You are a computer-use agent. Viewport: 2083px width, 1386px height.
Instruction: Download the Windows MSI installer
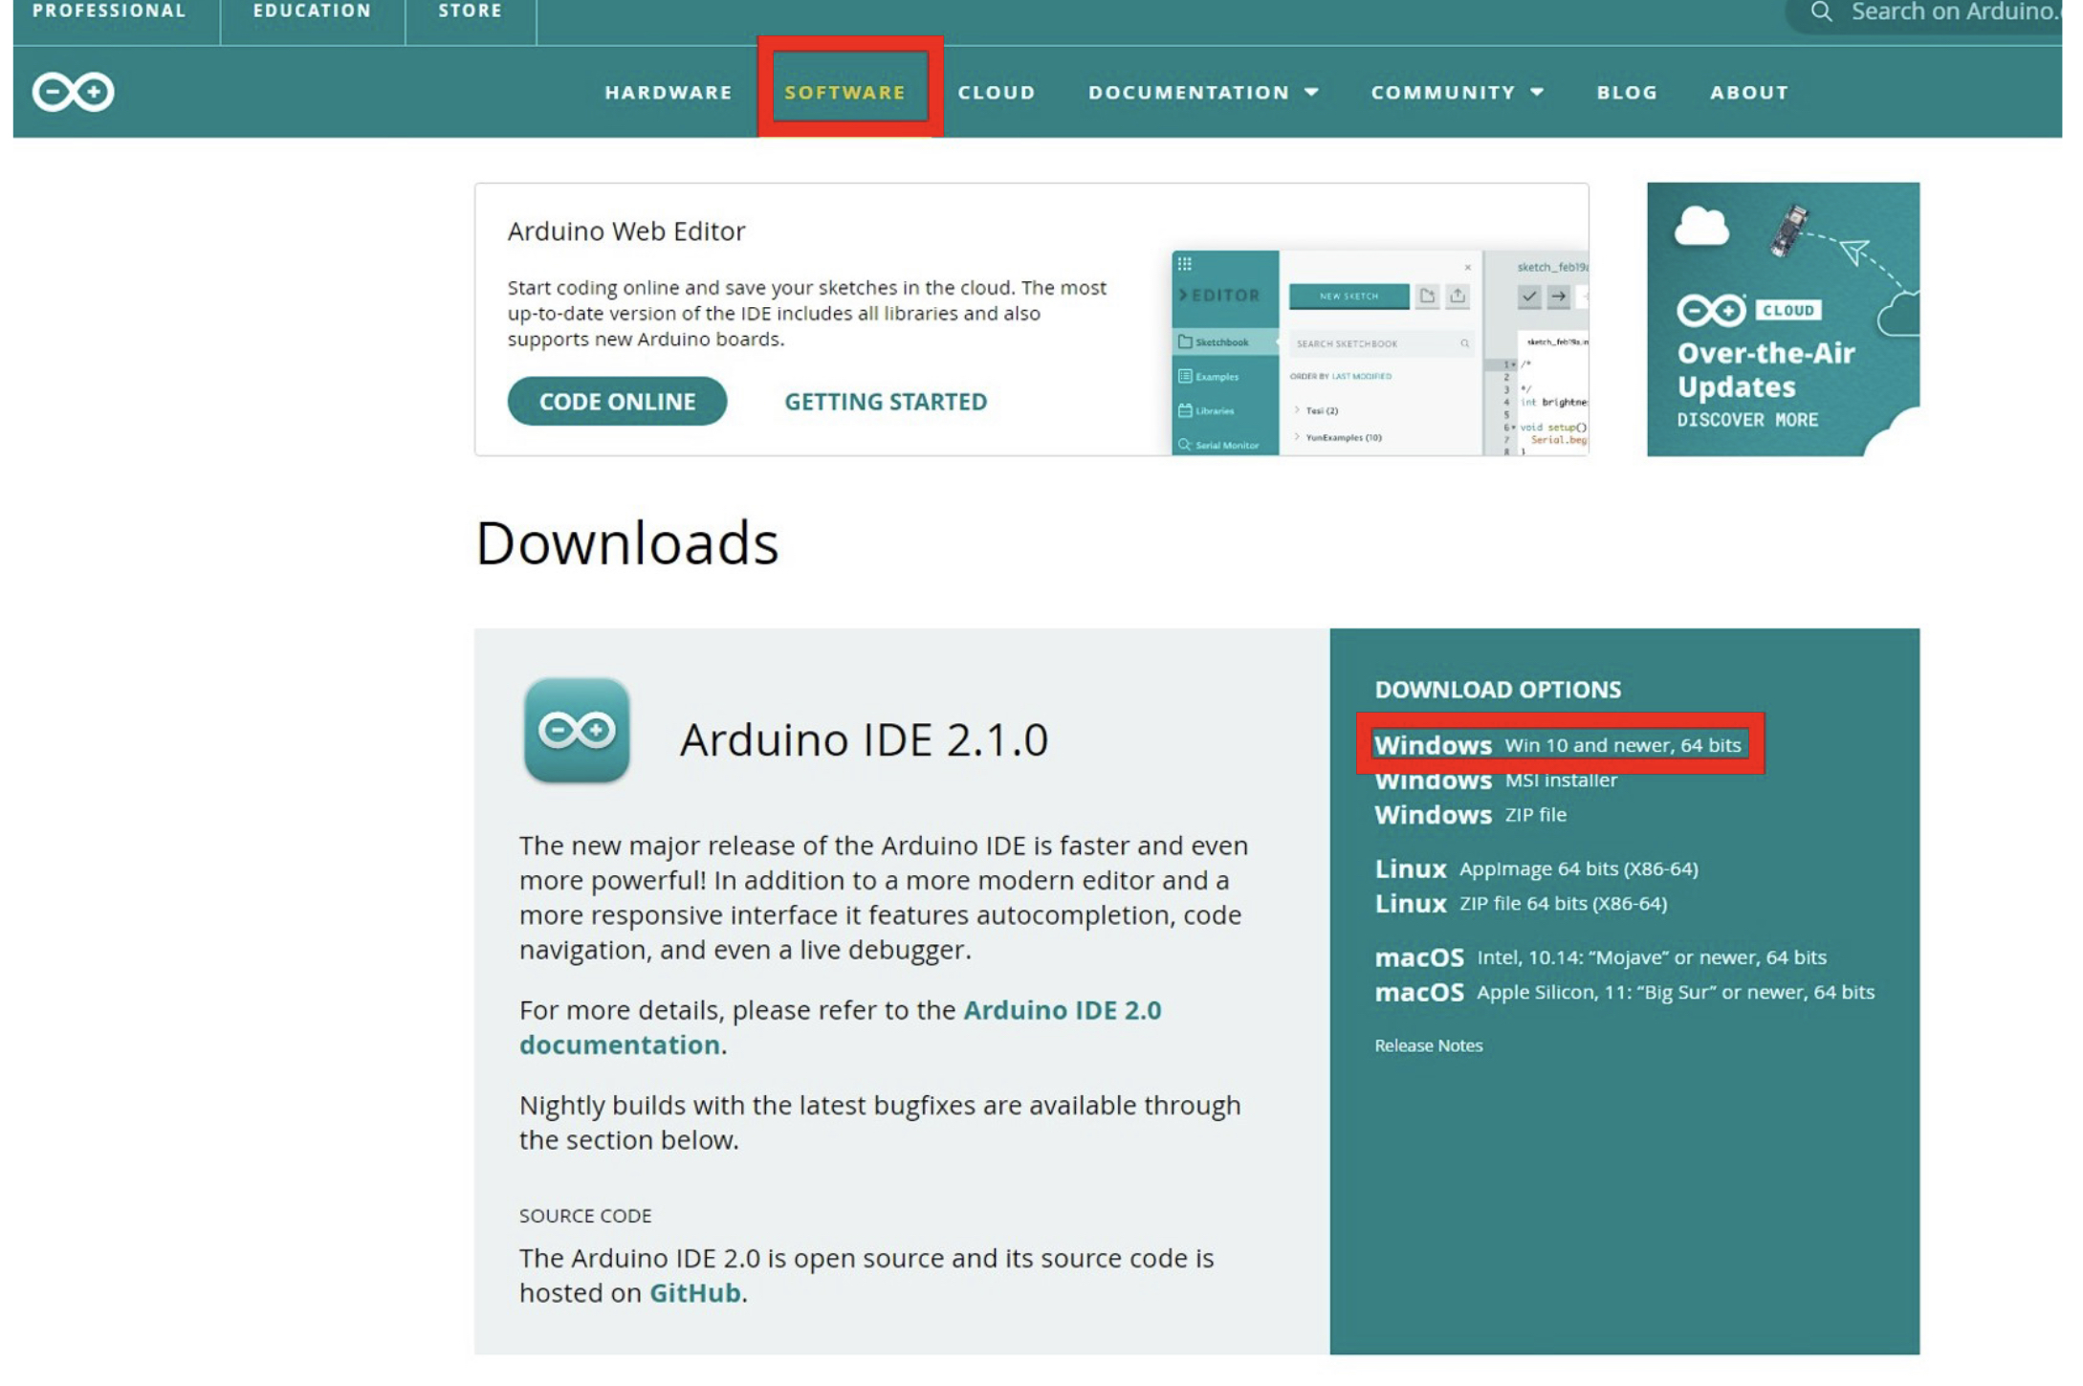coord(1496,780)
